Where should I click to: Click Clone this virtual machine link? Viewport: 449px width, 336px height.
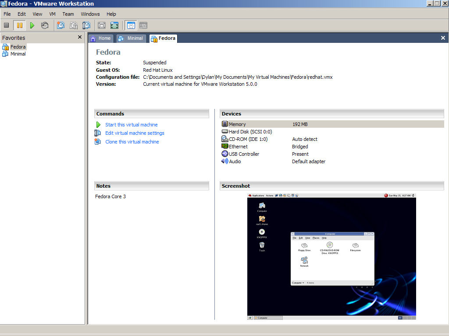pos(132,142)
